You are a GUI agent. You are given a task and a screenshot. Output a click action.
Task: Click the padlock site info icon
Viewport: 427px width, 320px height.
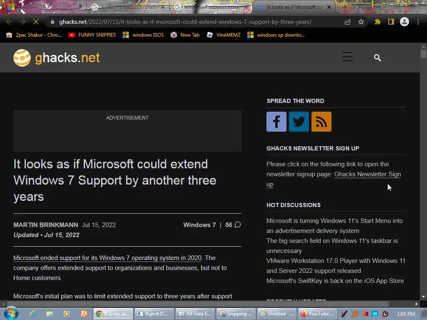(53, 22)
